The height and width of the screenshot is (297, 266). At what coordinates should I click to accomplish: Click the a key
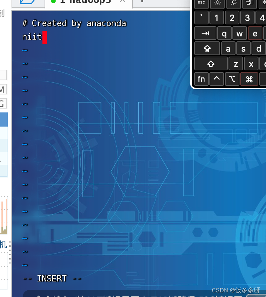[x=228, y=48]
